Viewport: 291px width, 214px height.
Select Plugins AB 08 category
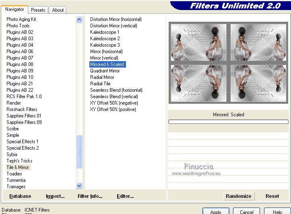coord(20,64)
